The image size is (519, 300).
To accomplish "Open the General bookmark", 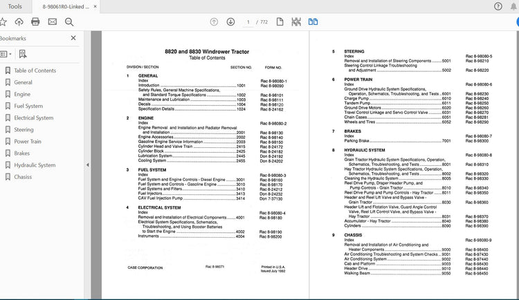I will 23,82.
